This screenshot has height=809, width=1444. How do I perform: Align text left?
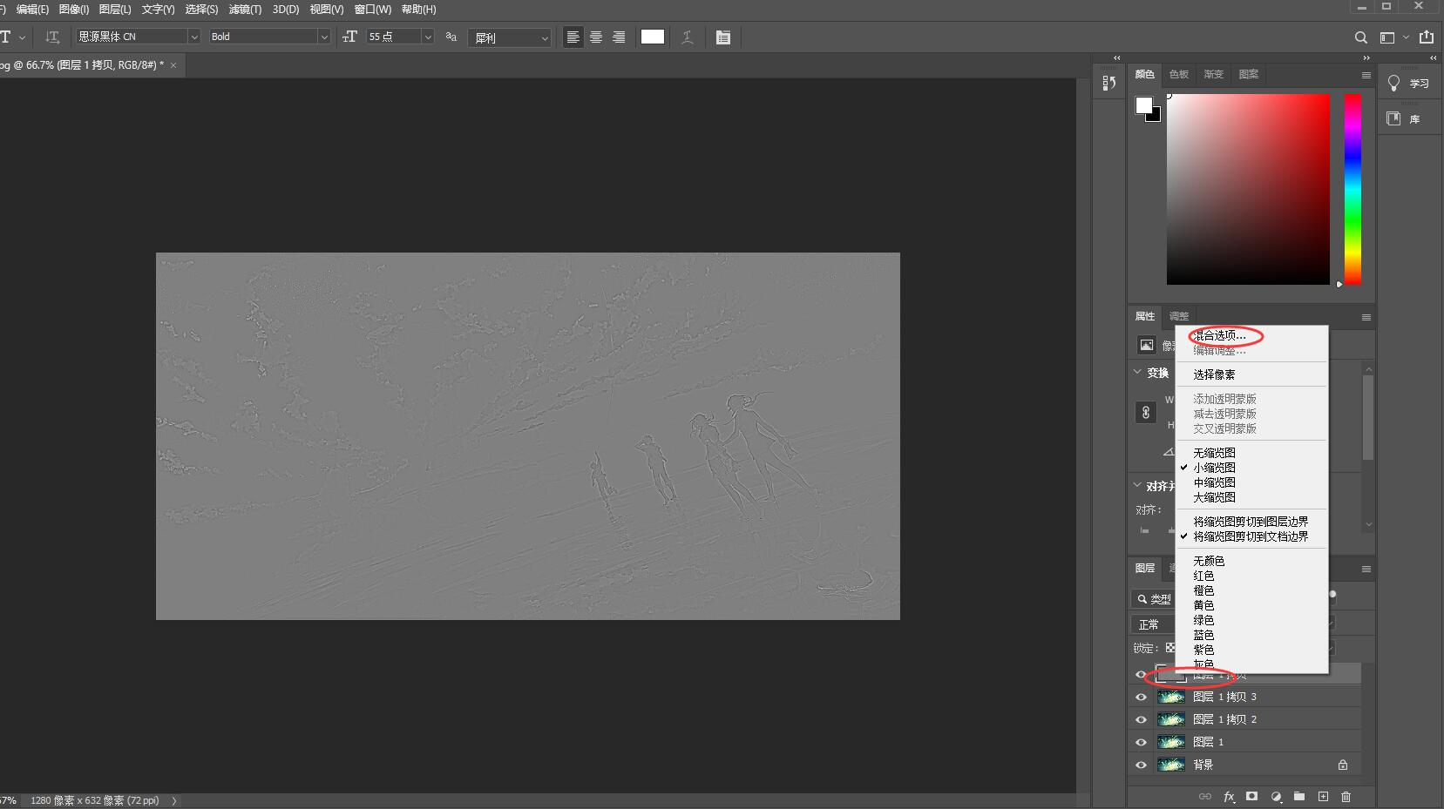573,37
